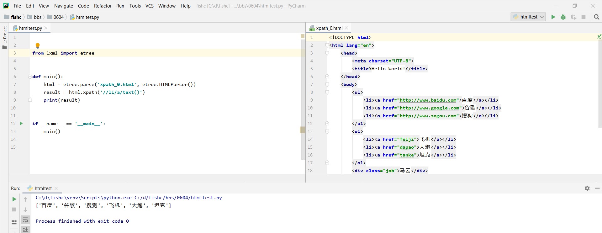Screen dimensions: 602x233
Task: Open the View menu
Action: click(44, 6)
